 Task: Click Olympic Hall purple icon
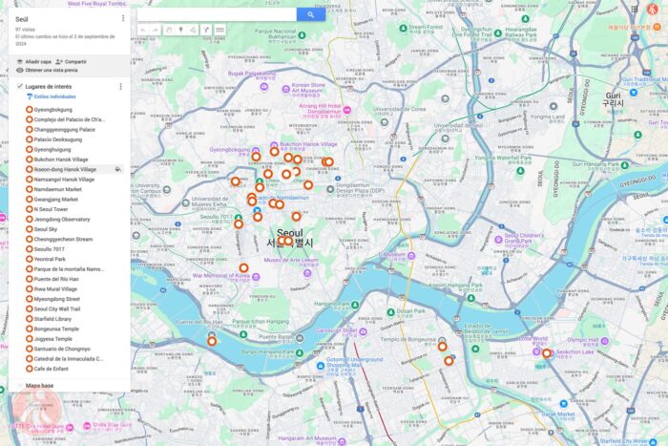click(x=605, y=341)
